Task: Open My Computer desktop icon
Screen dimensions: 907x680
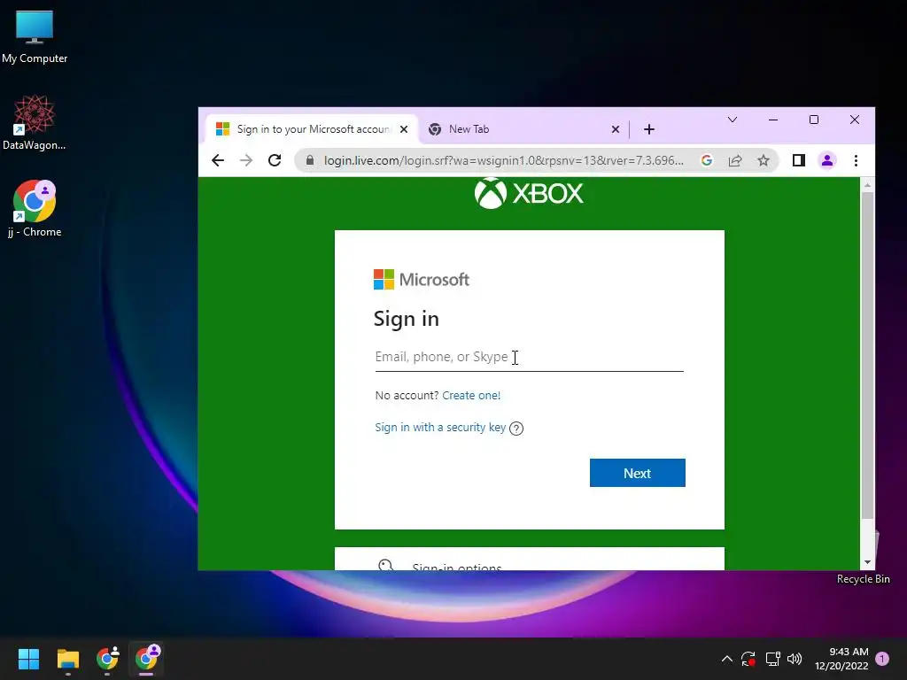Action: click(35, 36)
